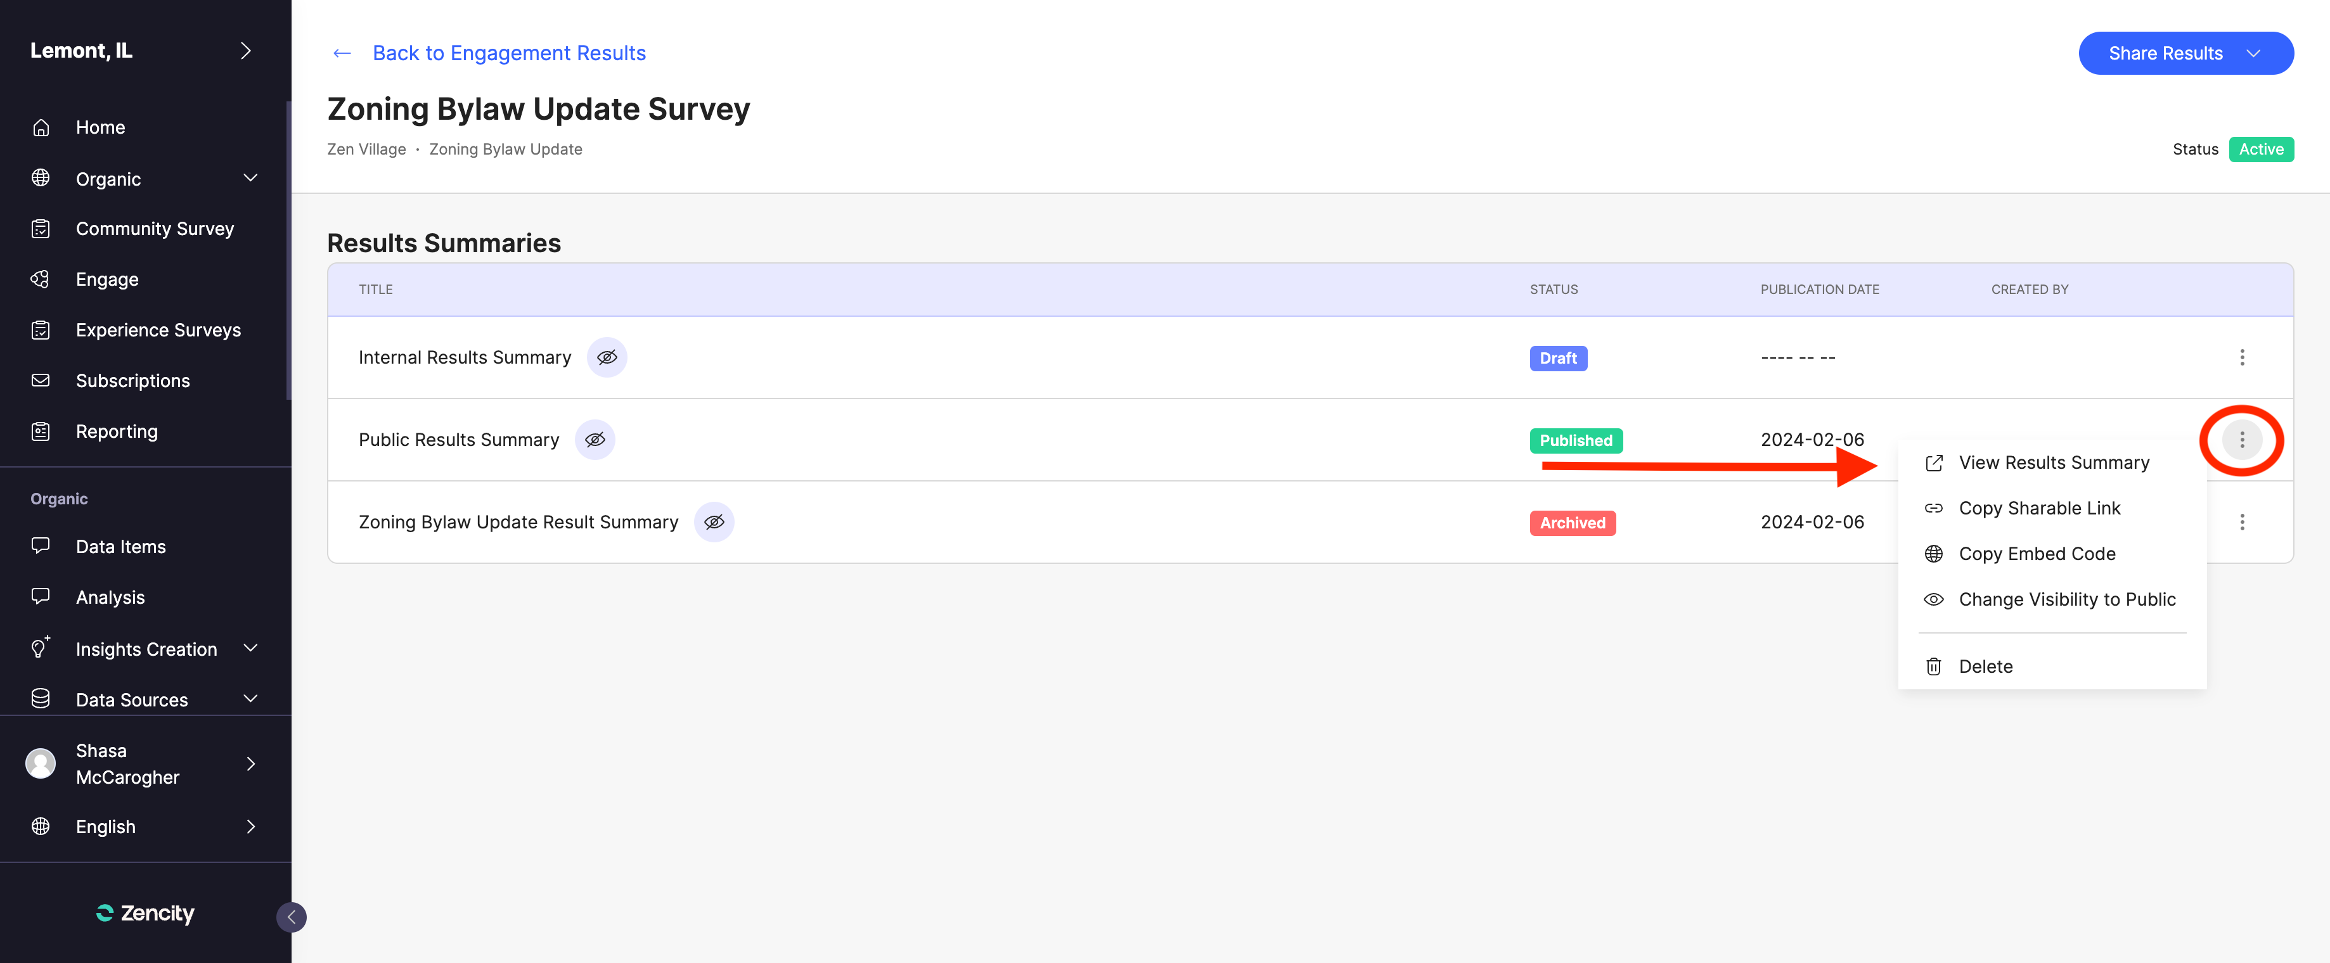Open Subscriptions envelope icon
The image size is (2330, 963).
pos(41,381)
